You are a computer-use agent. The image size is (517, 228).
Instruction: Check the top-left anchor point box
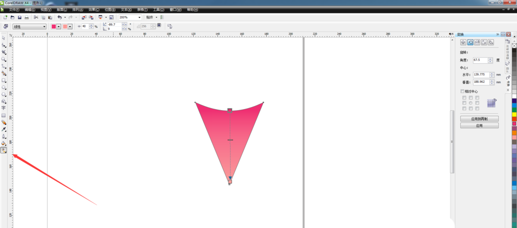[x=464, y=97]
